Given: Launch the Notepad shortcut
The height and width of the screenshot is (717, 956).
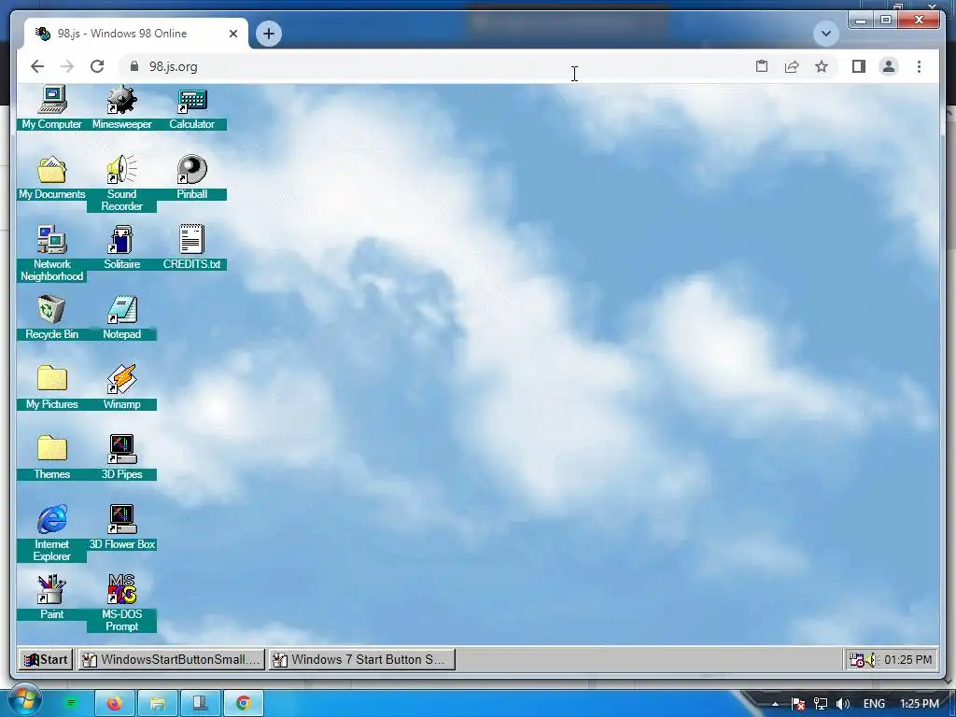Looking at the screenshot, I should click(122, 318).
